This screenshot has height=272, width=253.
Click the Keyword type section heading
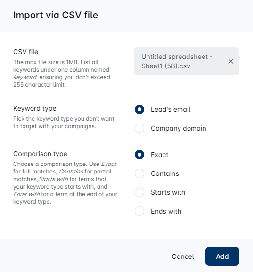click(35, 108)
